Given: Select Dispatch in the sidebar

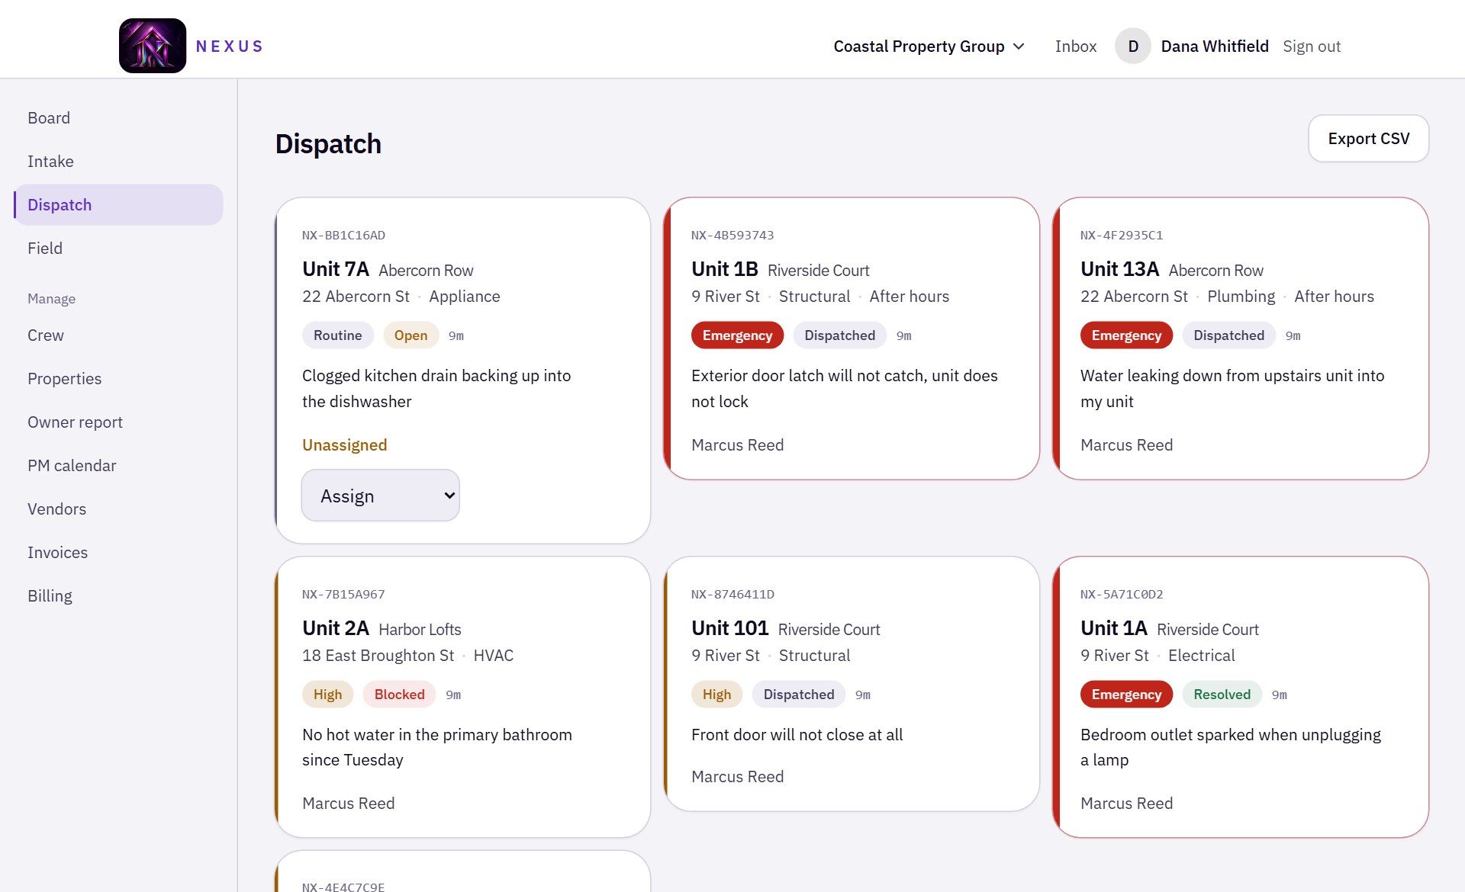Looking at the screenshot, I should tap(118, 205).
